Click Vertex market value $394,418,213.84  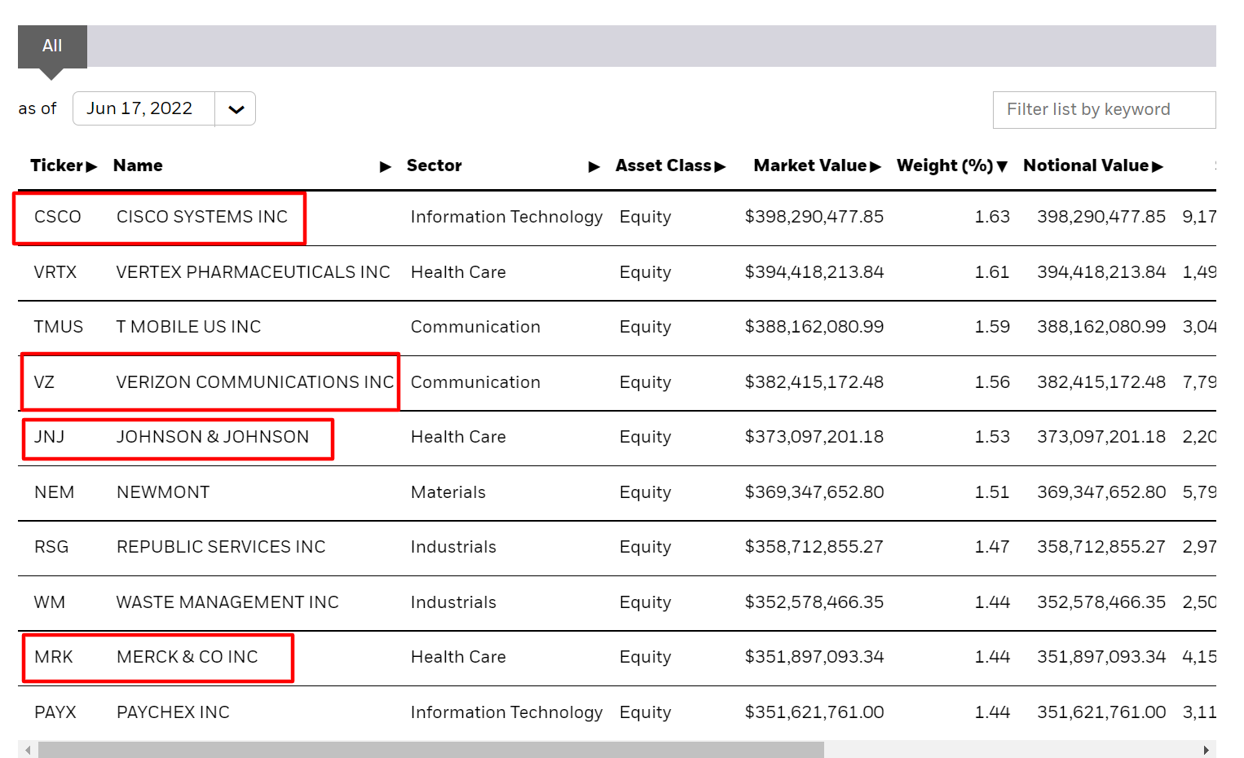click(814, 272)
